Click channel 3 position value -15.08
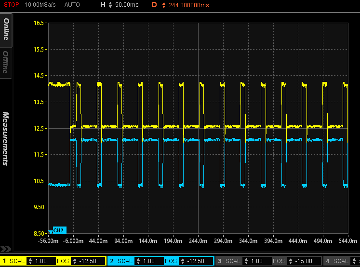Screen dimensions: 360x267 [x=304, y=261]
